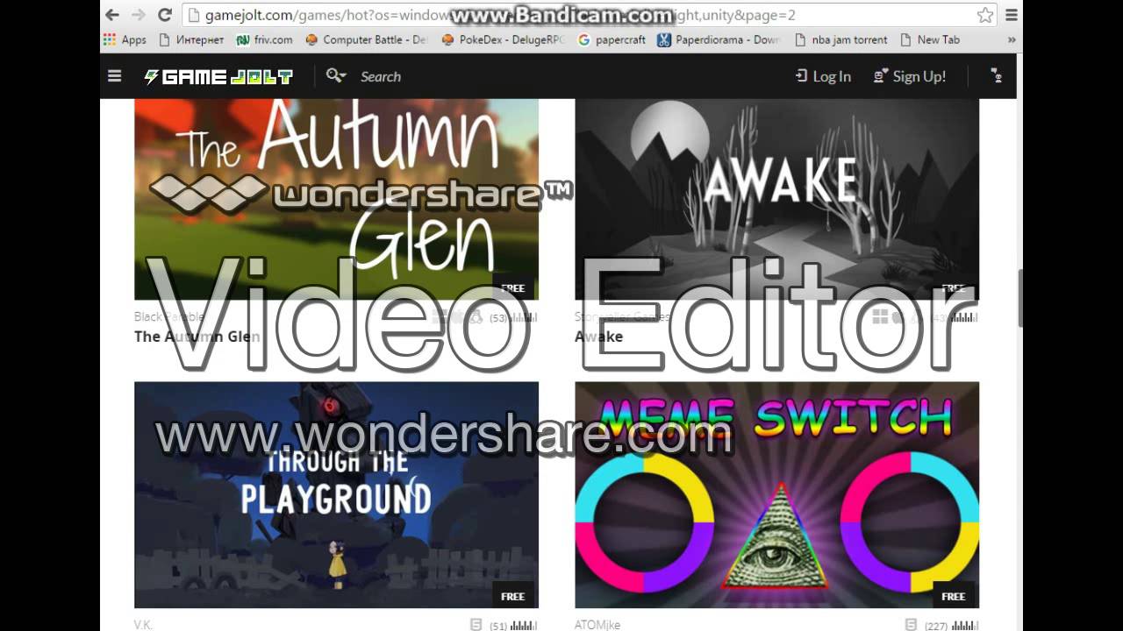
Task: Reload the page with the refresh icon
Action: click(164, 15)
